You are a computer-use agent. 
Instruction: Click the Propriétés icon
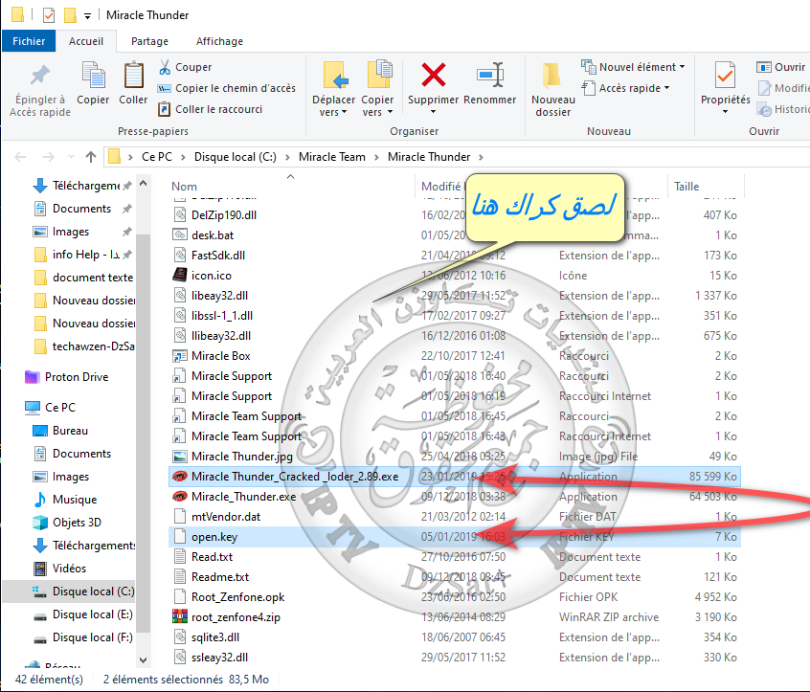(726, 76)
